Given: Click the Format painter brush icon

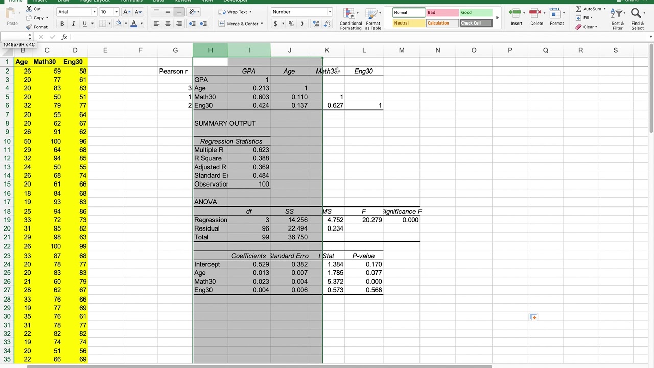Looking at the screenshot, I should click(x=29, y=27).
